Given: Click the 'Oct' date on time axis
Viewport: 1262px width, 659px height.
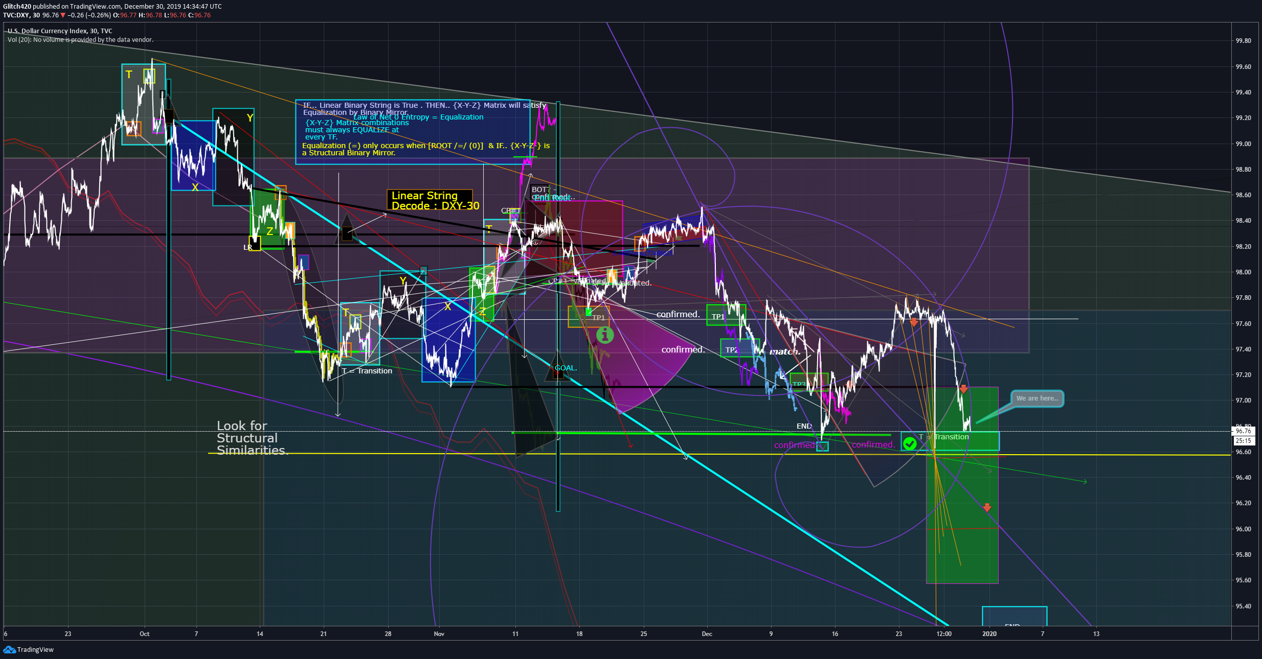Looking at the screenshot, I should pos(145,634).
